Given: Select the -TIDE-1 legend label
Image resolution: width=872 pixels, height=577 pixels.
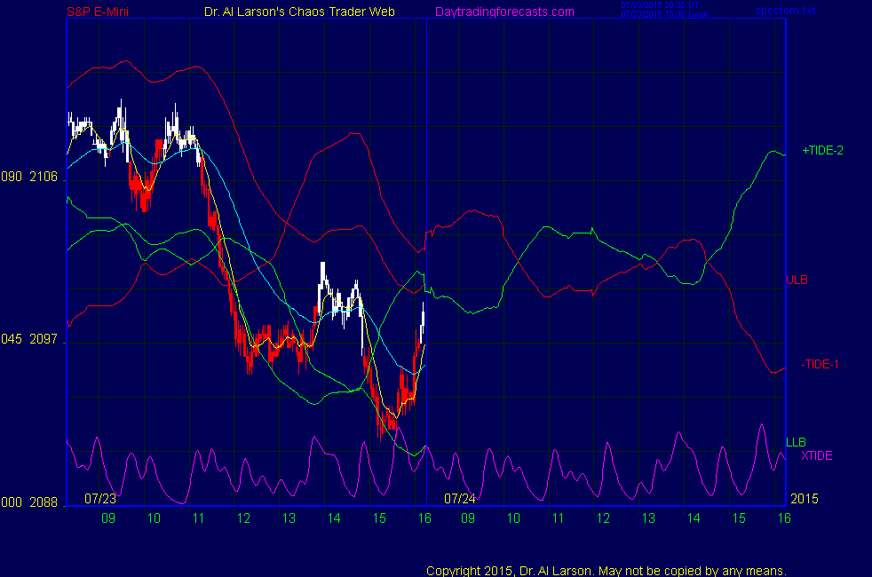Looking at the screenshot, I should pyautogui.click(x=820, y=364).
